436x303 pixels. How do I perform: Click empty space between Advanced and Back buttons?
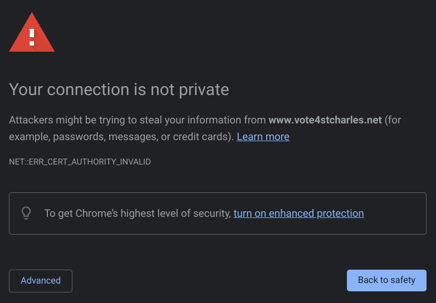coord(209,280)
